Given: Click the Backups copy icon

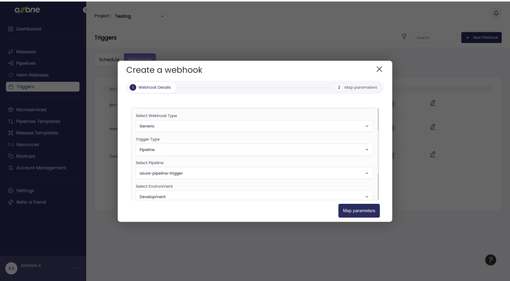Looking at the screenshot, I should [11, 156].
